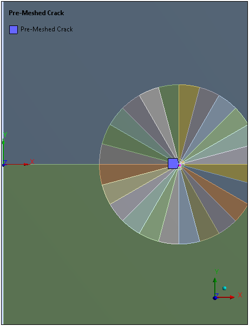249x326 pixels.
Task: Click the Pre-Meshed Crack legend label text
Action: (47, 29)
